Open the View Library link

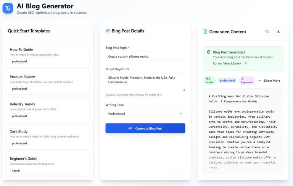(232, 63)
